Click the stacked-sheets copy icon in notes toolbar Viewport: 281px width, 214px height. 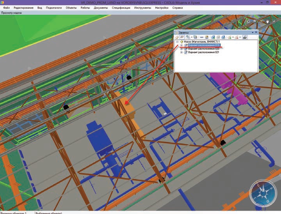(196, 37)
